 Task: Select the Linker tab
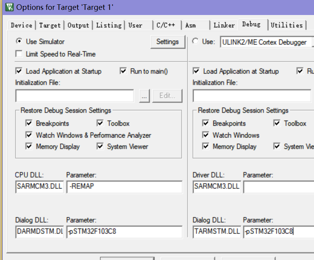pyautogui.click(x=224, y=25)
